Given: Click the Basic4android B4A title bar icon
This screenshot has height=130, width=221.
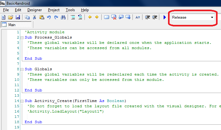Looking at the screenshot, I should pos(2,3).
